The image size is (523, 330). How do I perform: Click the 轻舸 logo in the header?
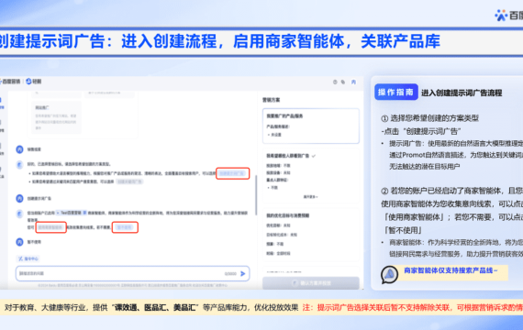(34, 82)
